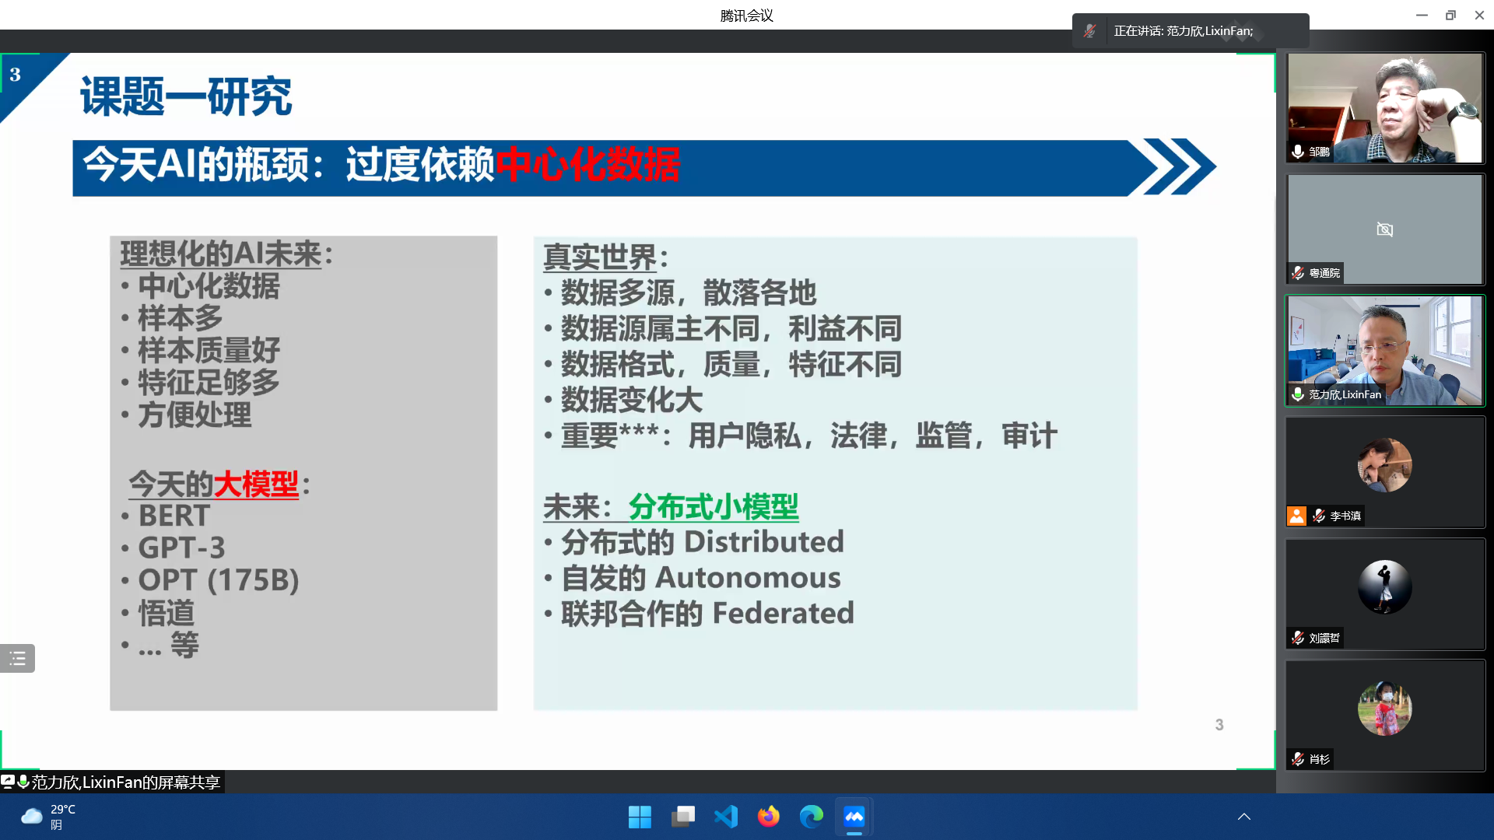Click the bullet 数据变化大
The height and width of the screenshot is (840, 1494).
pos(631,401)
